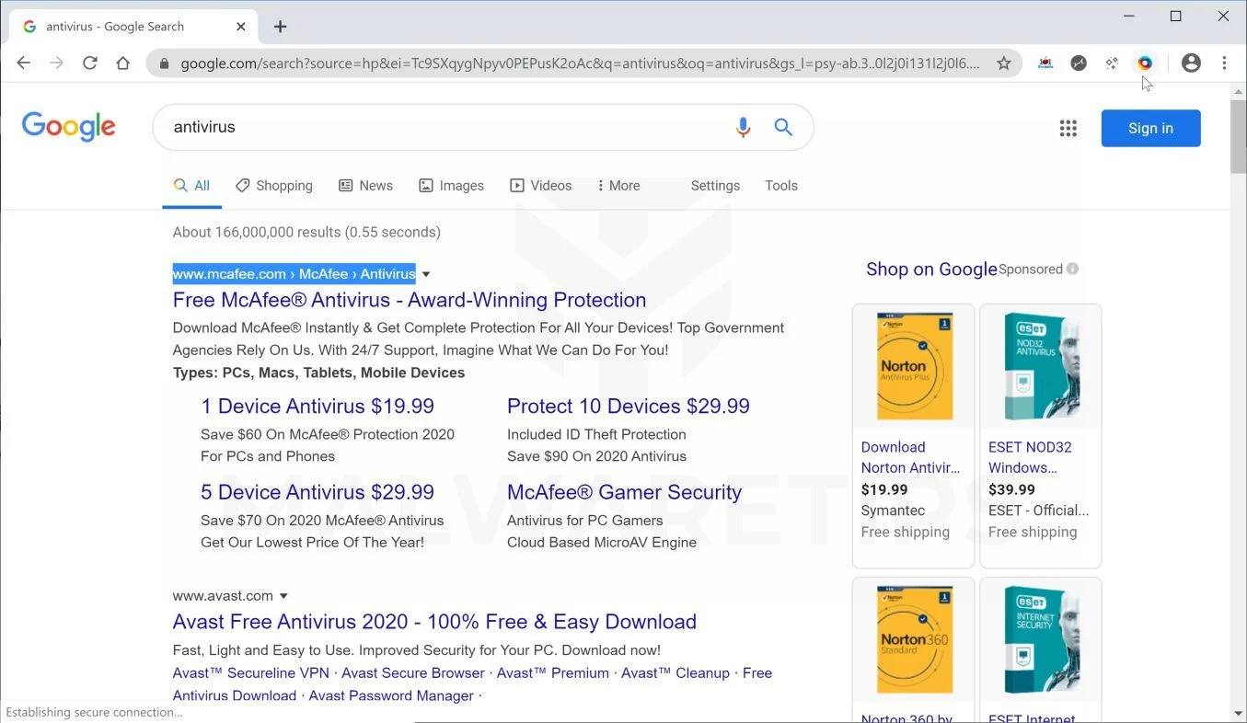Click the dark round extension icon
This screenshot has height=723, width=1247.
click(1079, 63)
